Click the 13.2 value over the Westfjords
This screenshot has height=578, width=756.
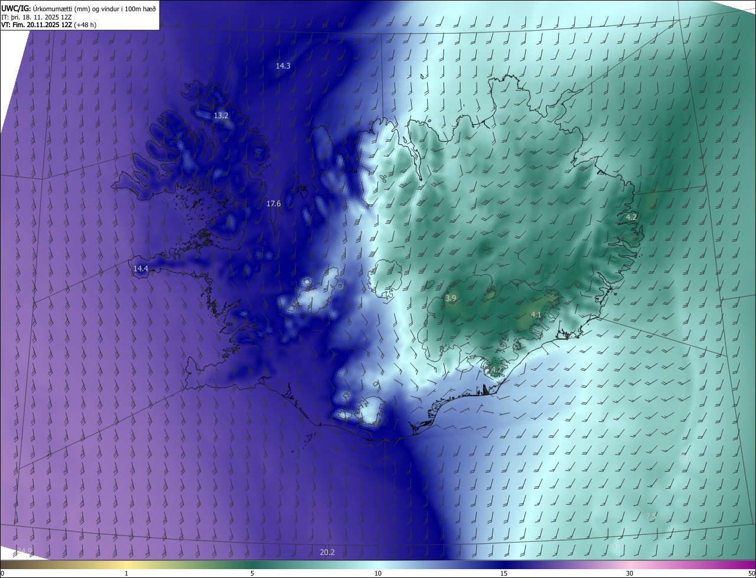pyautogui.click(x=221, y=115)
